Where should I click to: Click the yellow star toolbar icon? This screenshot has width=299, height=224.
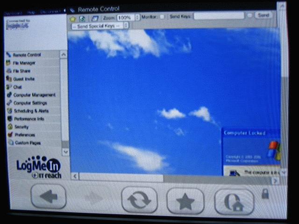click(x=73, y=19)
